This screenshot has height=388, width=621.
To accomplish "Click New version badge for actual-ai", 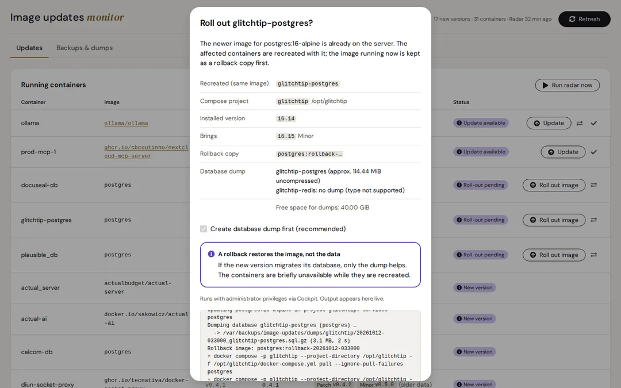I will click(474, 318).
